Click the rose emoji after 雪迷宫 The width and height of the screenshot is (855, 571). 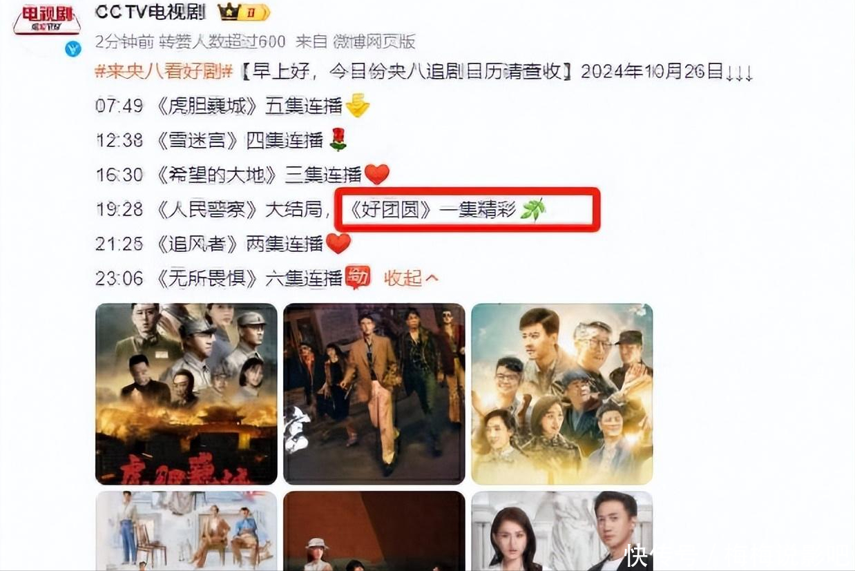(x=338, y=140)
